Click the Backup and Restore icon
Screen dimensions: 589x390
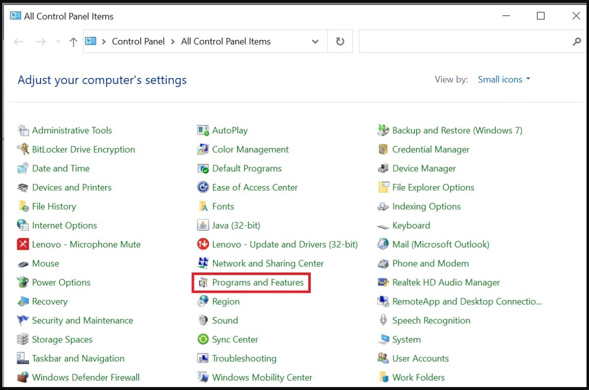coord(383,130)
